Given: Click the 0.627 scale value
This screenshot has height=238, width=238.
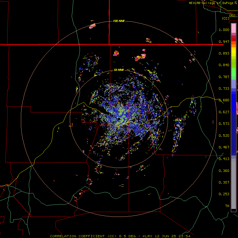Looking at the screenshot, I should [x=224, y=112].
